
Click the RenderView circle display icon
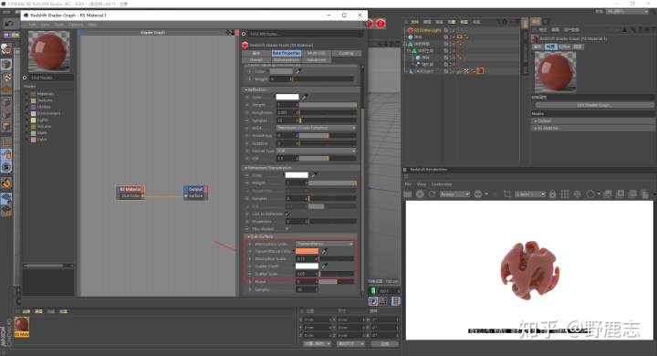[x=590, y=194]
